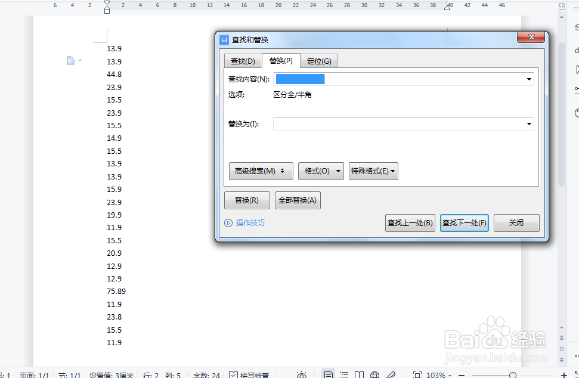The width and height of the screenshot is (579, 378).
Task: Open multi-page view from the status bar
Action: pyautogui.click(x=359, y=375)
